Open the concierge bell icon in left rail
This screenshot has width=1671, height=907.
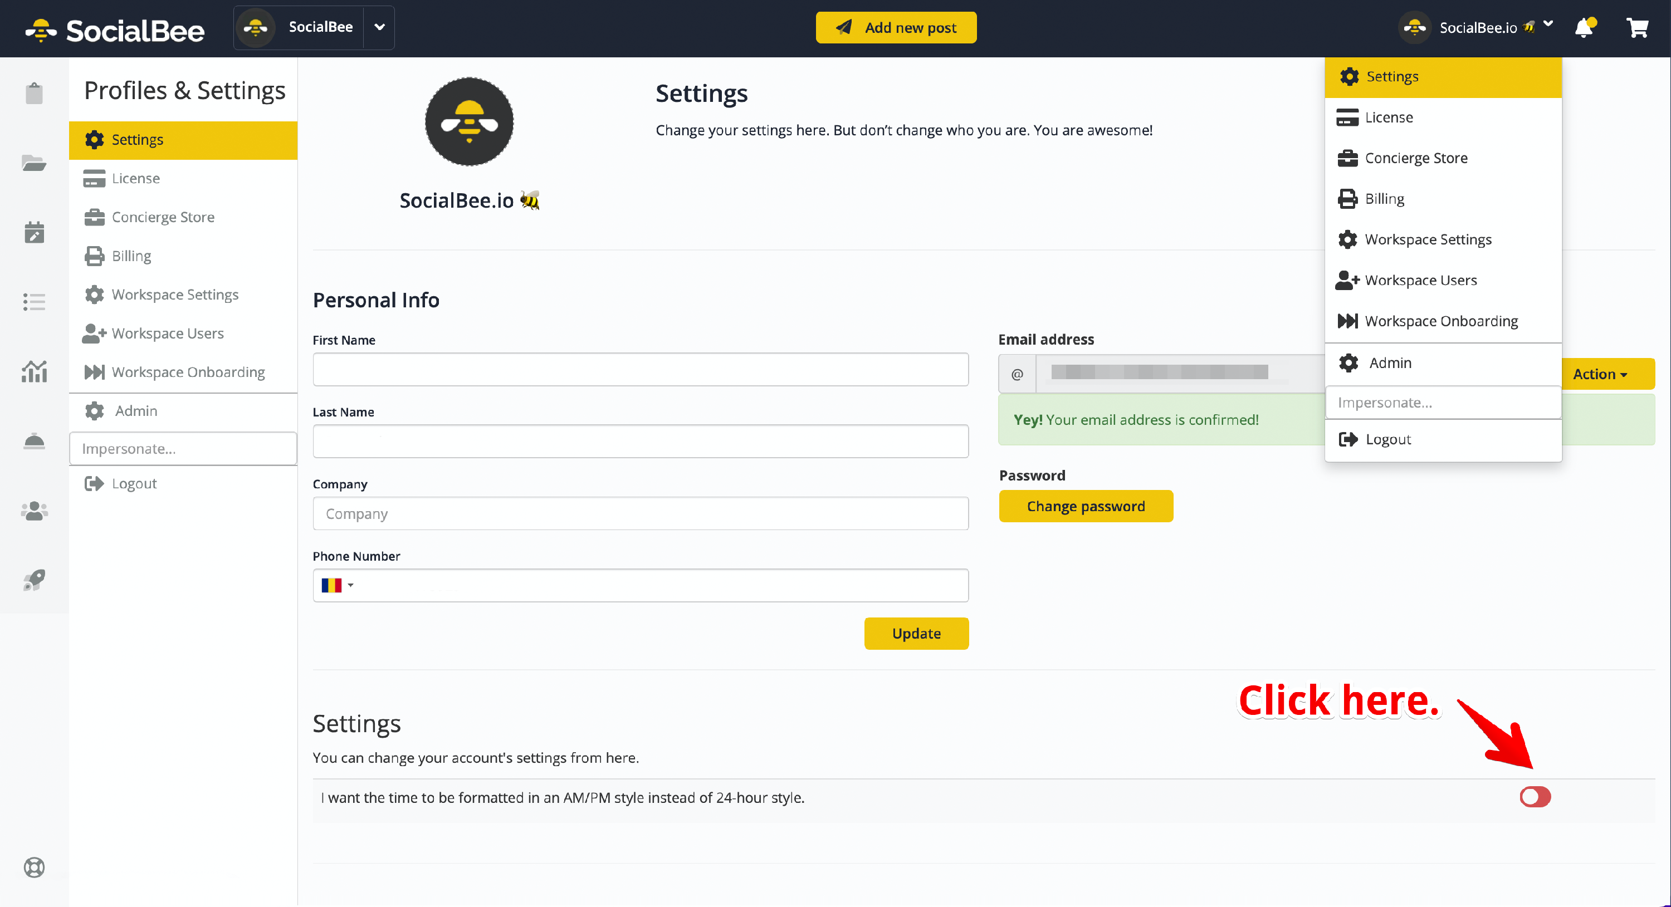34,442
